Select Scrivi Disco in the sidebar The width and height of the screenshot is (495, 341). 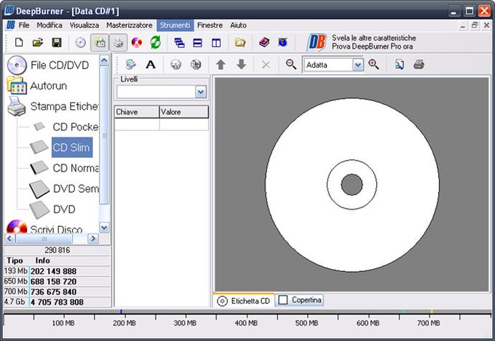45,228
